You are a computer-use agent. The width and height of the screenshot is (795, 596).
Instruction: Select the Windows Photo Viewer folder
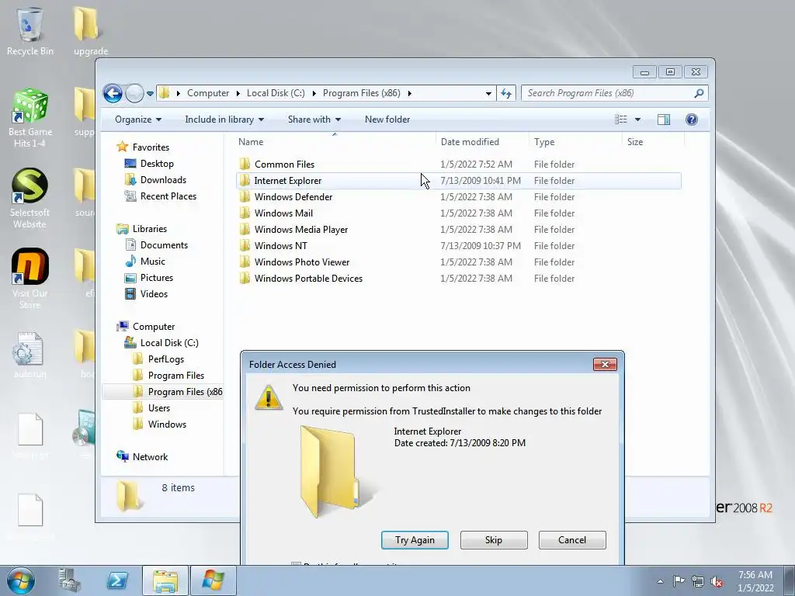(302, 262)
